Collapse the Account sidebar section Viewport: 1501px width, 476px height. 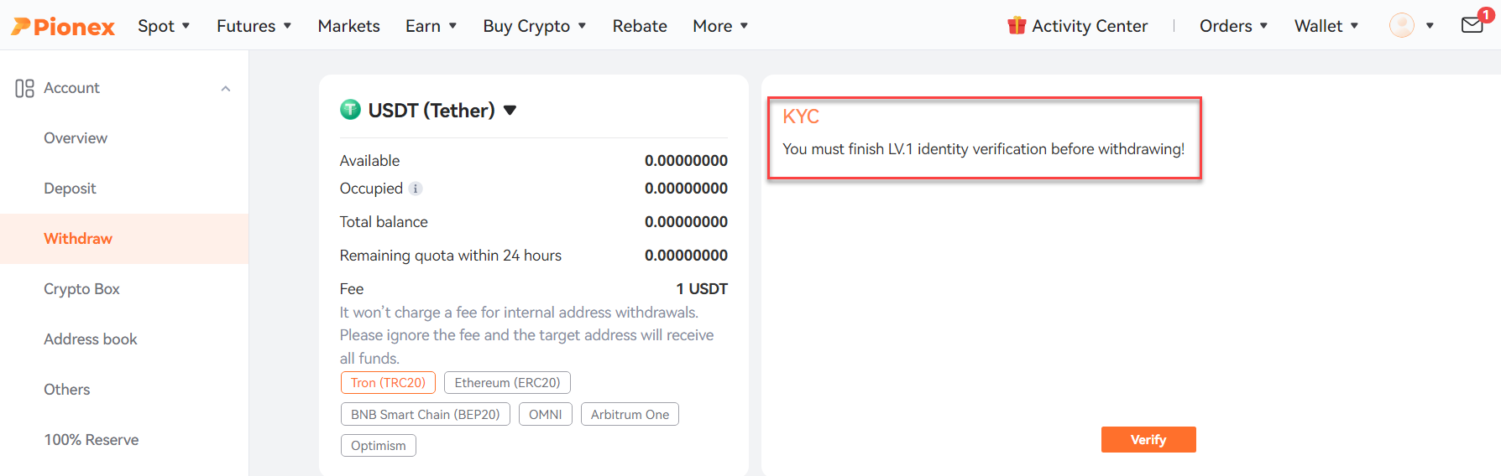226,89
